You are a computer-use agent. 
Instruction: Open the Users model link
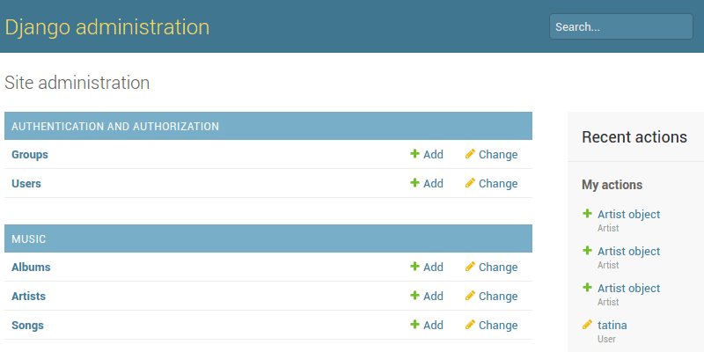point(26,184)
